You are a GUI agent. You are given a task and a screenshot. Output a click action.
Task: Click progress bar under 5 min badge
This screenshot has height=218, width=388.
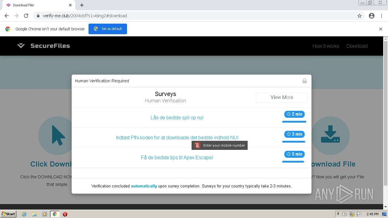click(x=294, y=162)
